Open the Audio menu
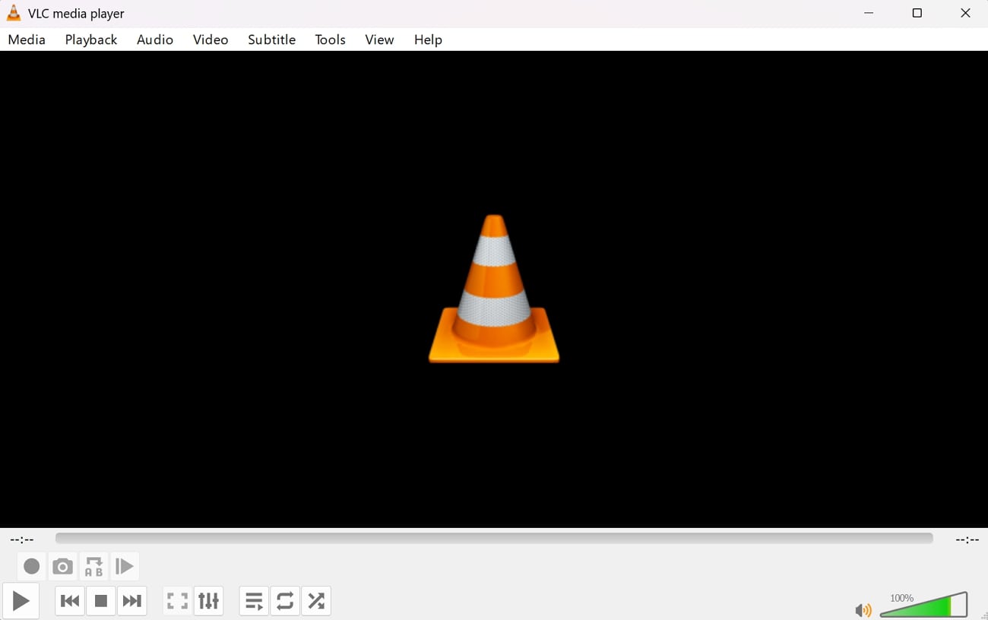Image resolution: width=988 pixels, height=620 pixels. tap(155, 40)
